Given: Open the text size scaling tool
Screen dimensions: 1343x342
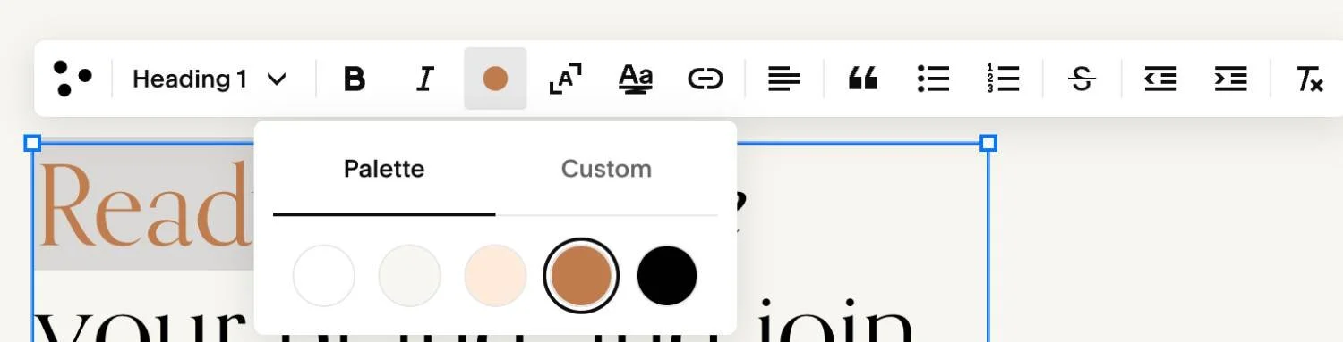Looking at the screenshot, I should (565, 79).
